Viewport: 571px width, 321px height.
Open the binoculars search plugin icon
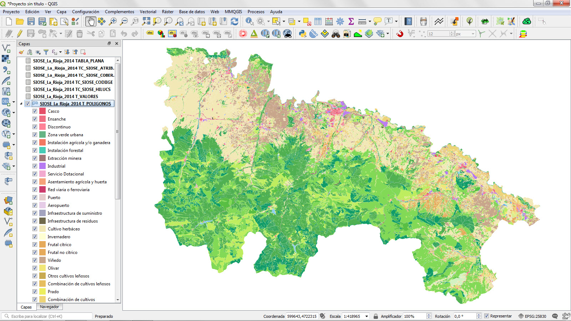(336, 34)
